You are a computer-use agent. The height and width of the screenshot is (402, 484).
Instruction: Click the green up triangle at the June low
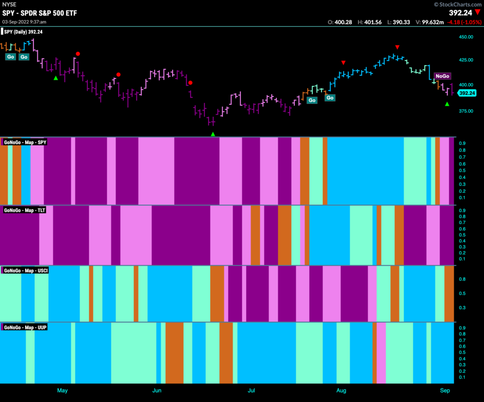tap(213, 134)
